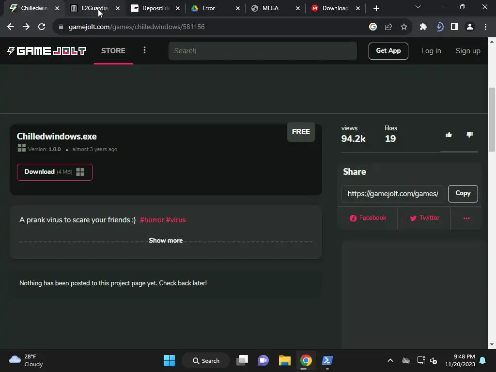Image resolution: width=496 pixels, height=372 pixels.
Task: Click the scrollbar down arrow
Action: coord(492,345)
